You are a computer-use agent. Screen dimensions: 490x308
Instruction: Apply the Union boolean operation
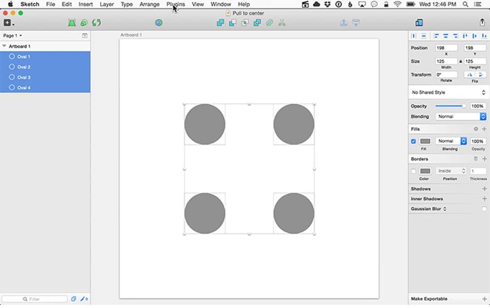tap(220, 23)
